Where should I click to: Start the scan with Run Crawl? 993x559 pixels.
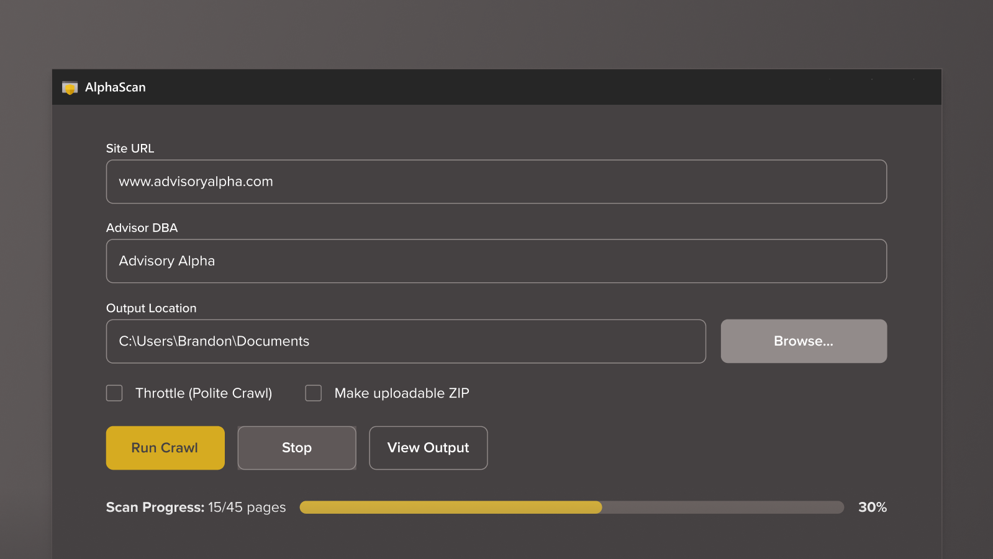[165, 448]
